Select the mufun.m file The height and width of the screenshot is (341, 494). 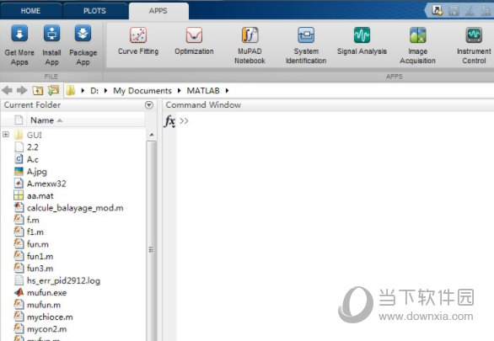click(44, 305)
